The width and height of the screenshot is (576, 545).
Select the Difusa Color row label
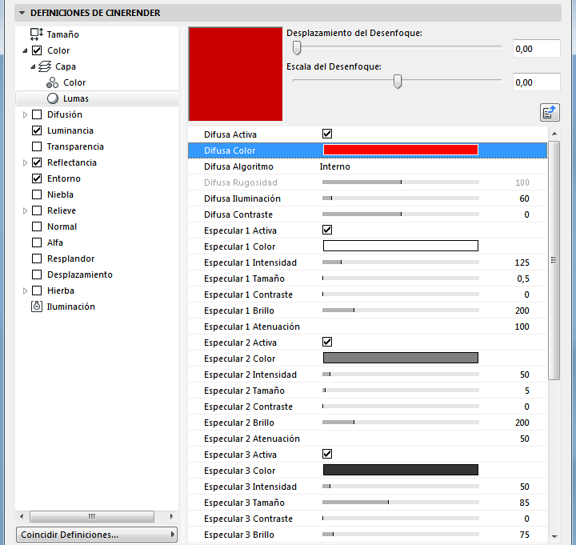point(230,150)
